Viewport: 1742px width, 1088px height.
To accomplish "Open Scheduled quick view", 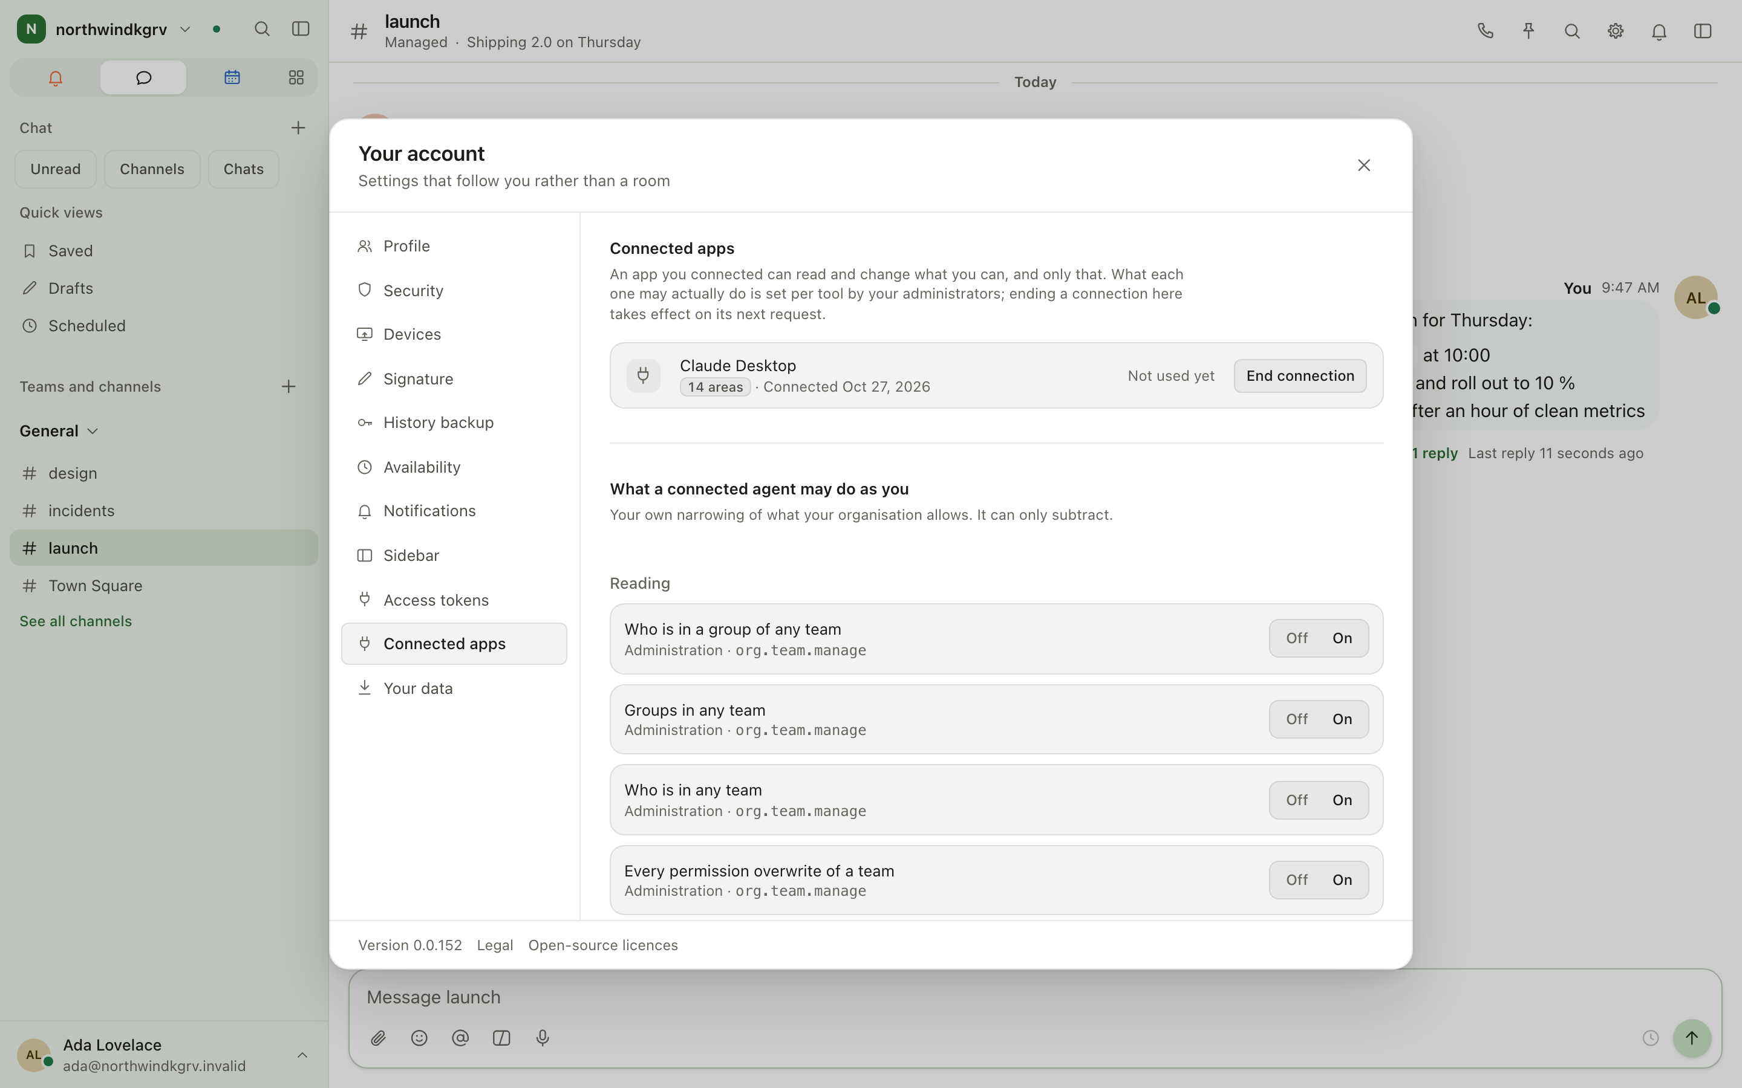I will (163, 326).
